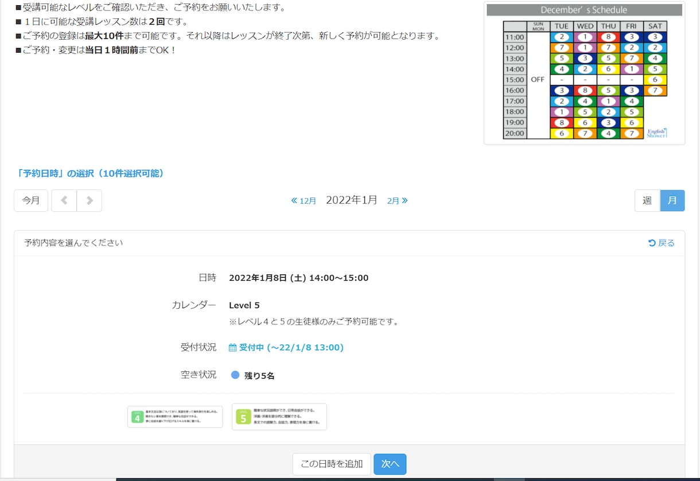Screen dimensions: 700x481
Task: Open the next month link 2月
Action: pyautogui.click(x=397, y=200)
